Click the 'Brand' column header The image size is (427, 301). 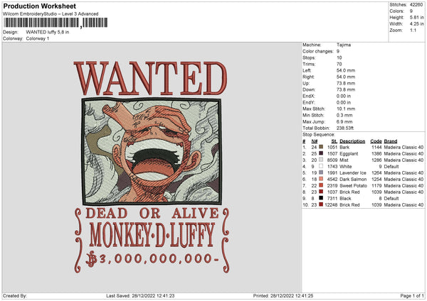(391, 141)
